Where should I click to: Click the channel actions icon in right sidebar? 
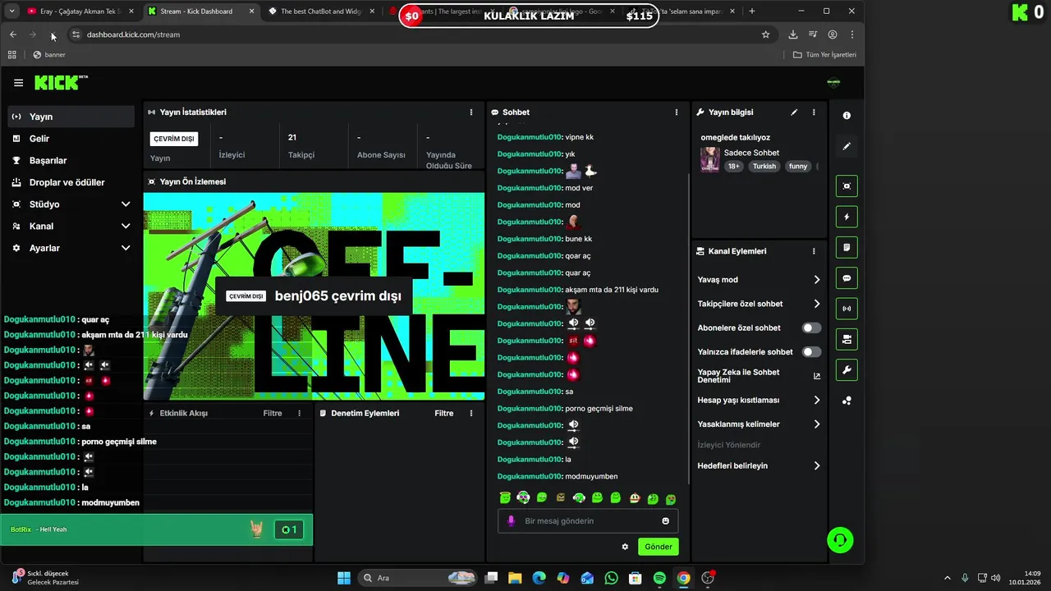click(x=847, y=339)
